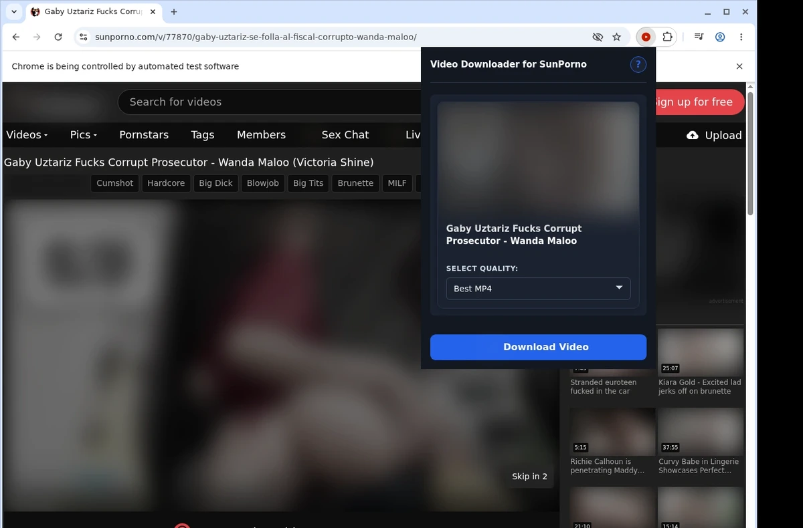Go to Tags section
Viewport: 803px width, 528px height.
pos(202,134)
